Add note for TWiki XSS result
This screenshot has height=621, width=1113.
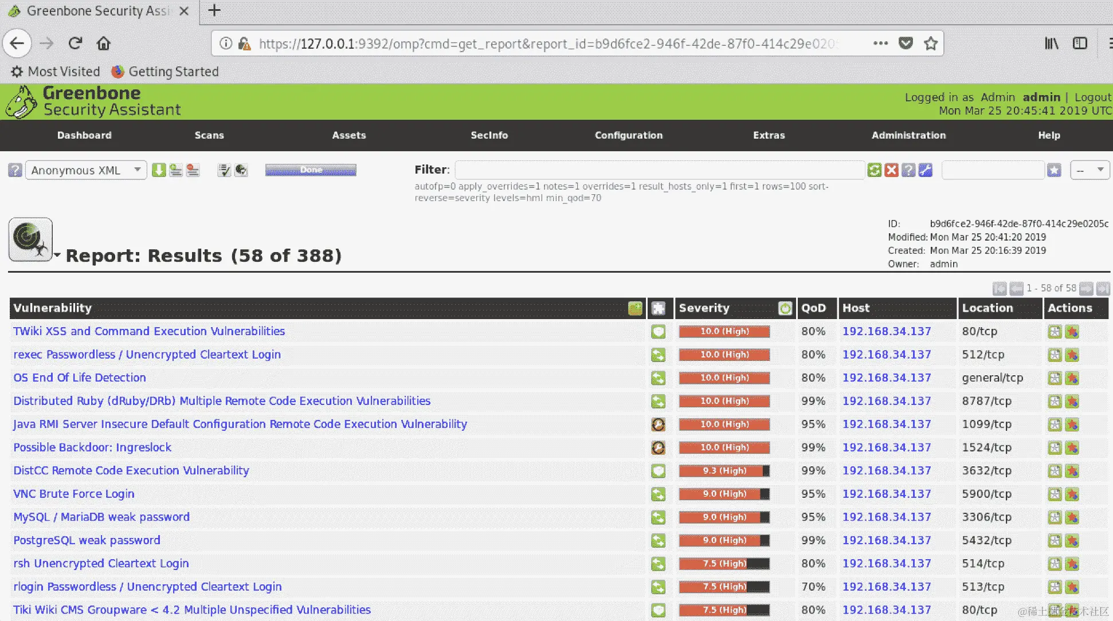pyautogui.click(x=1055, y=332)
